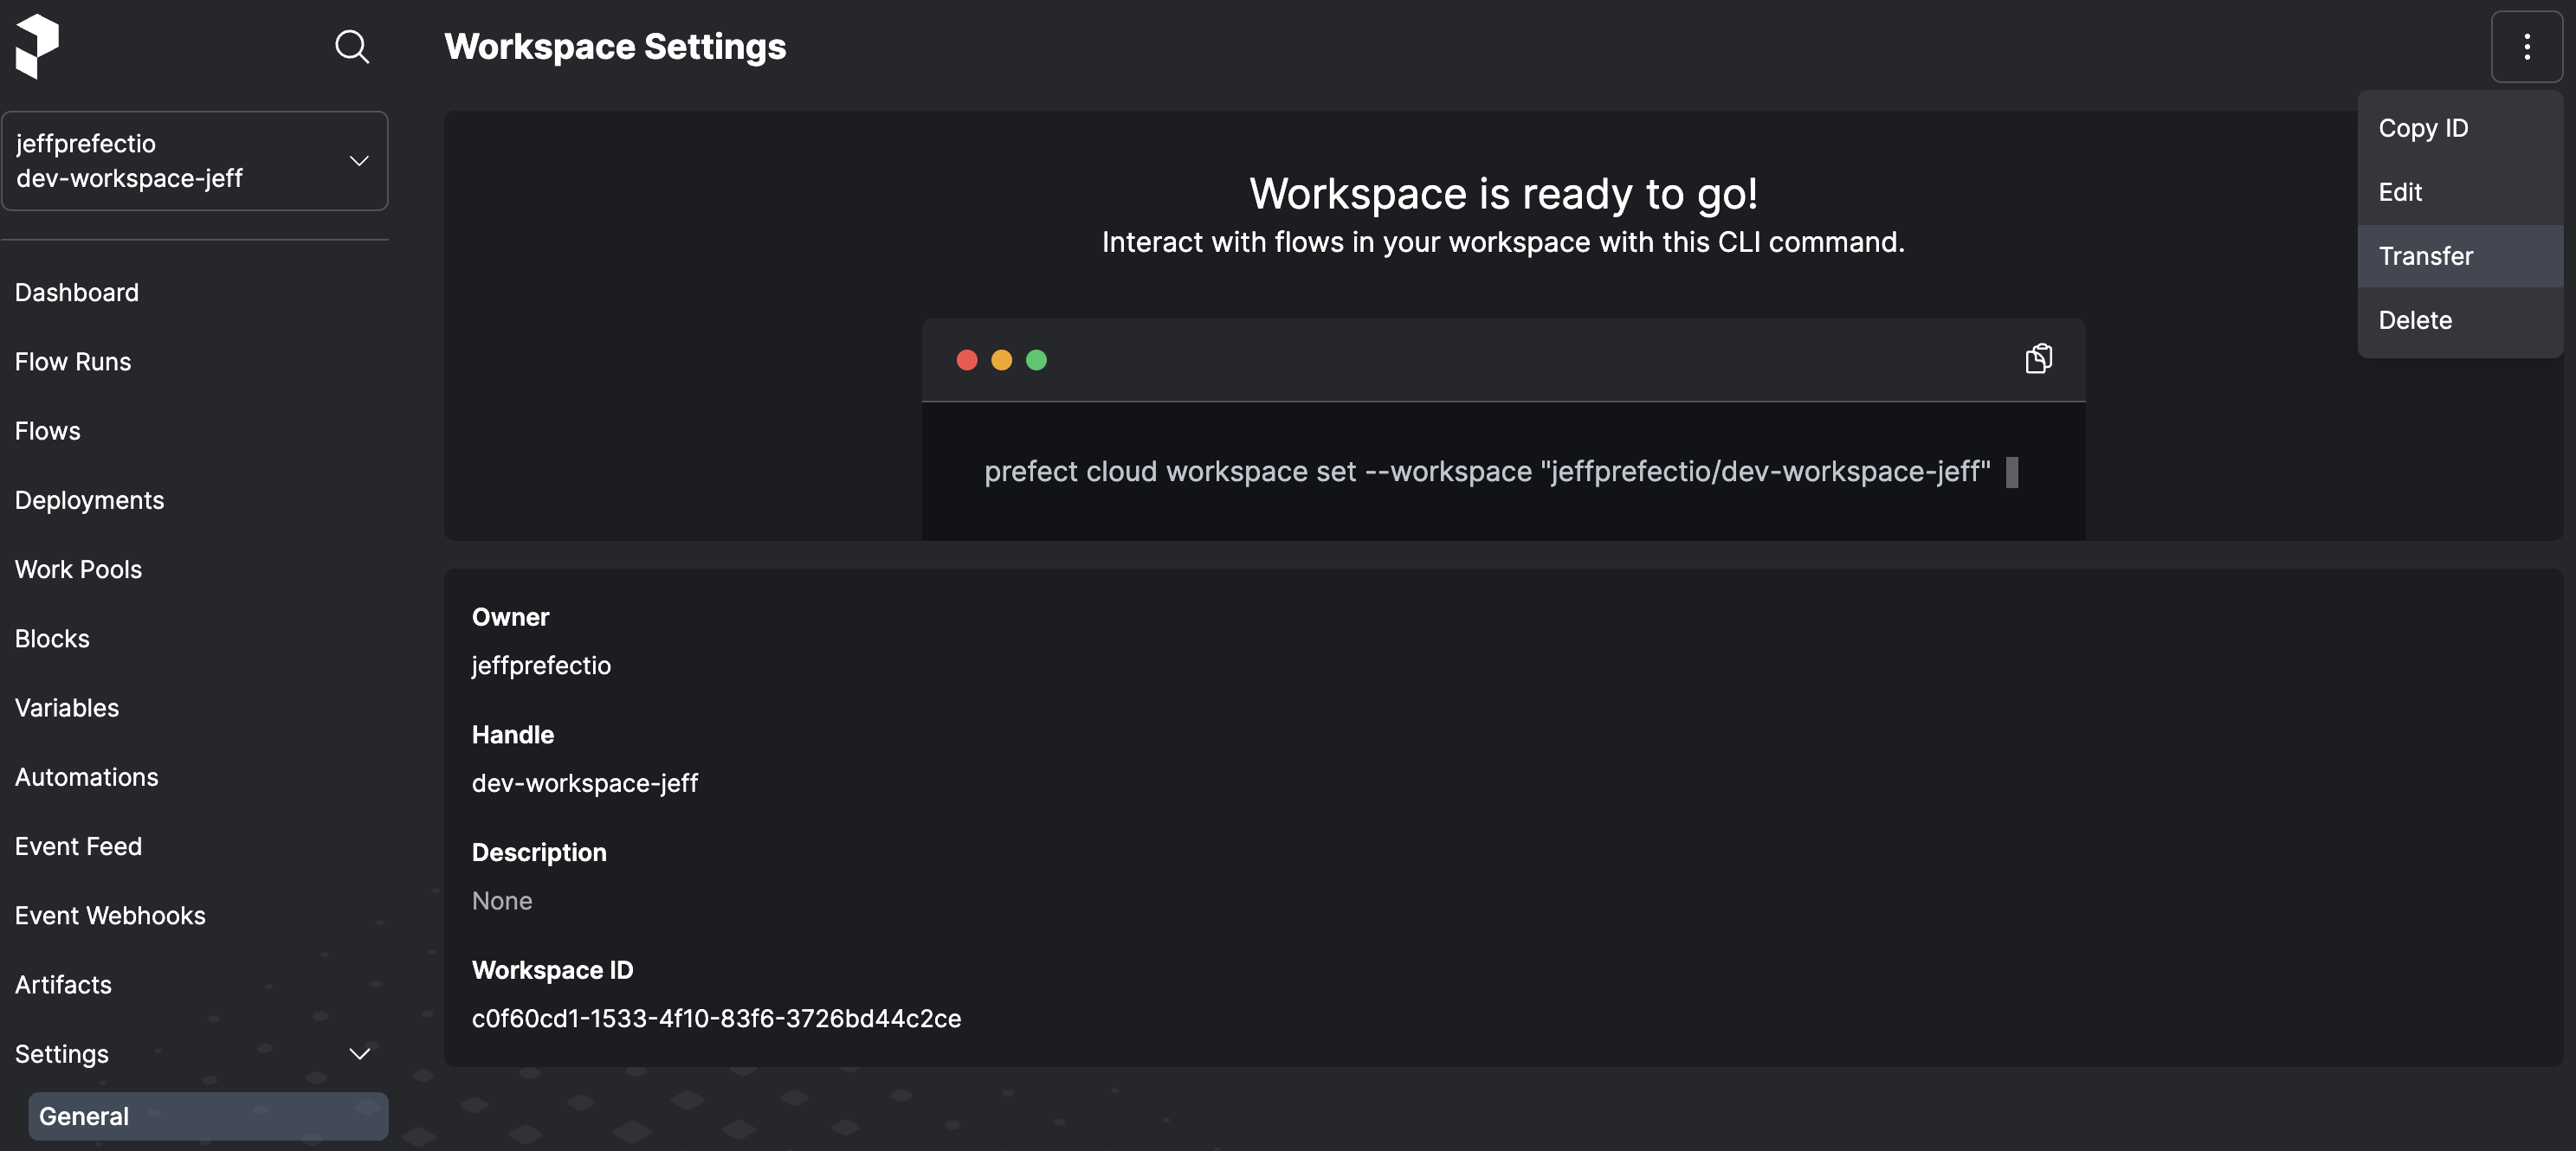
Task: Select Copy ID from menu
Action: tap(2459, 128)
